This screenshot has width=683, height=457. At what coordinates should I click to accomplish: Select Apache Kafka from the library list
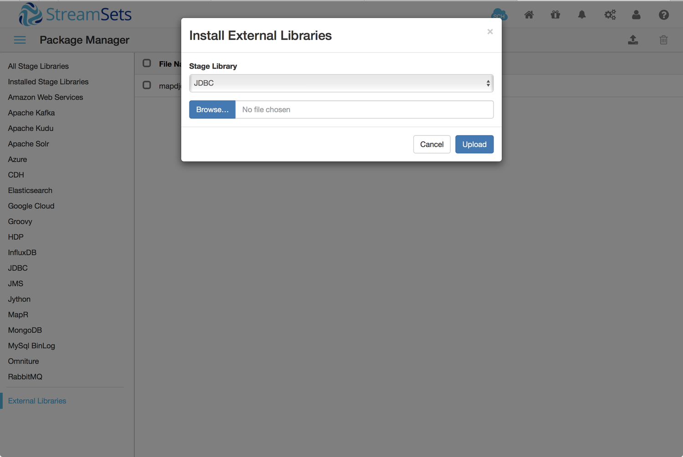pyautogui.click(x=31, y=113)
